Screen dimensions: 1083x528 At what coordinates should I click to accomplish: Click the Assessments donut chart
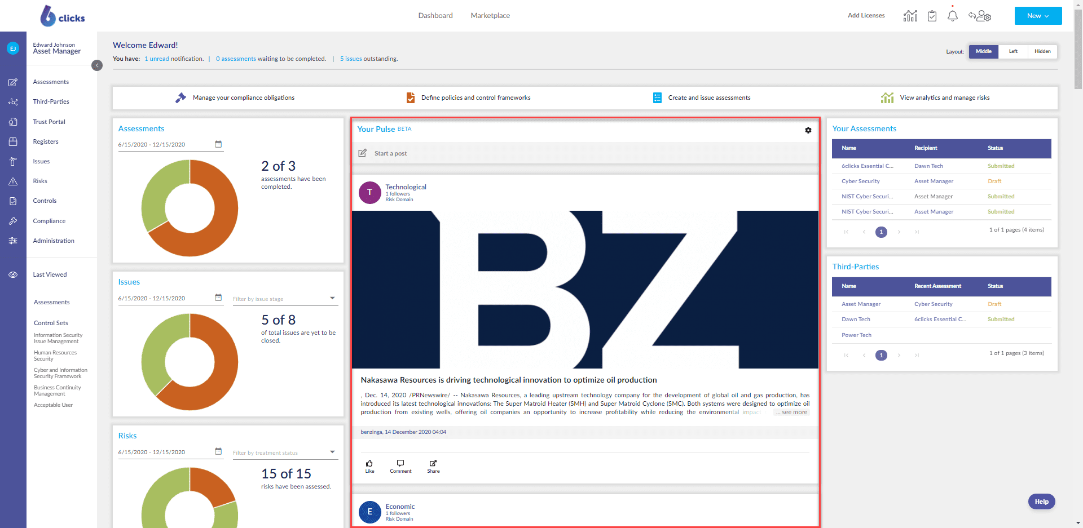pyautogui.click(x=190, y=208)
